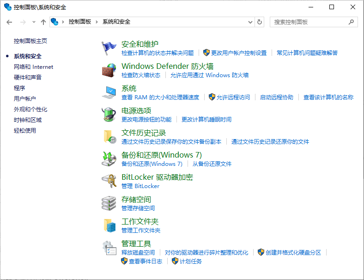Image resolution: width=364 pixels, height=280 pixels.
Task: Click 查看事件日志 link
Action: [x=146, y=262]
